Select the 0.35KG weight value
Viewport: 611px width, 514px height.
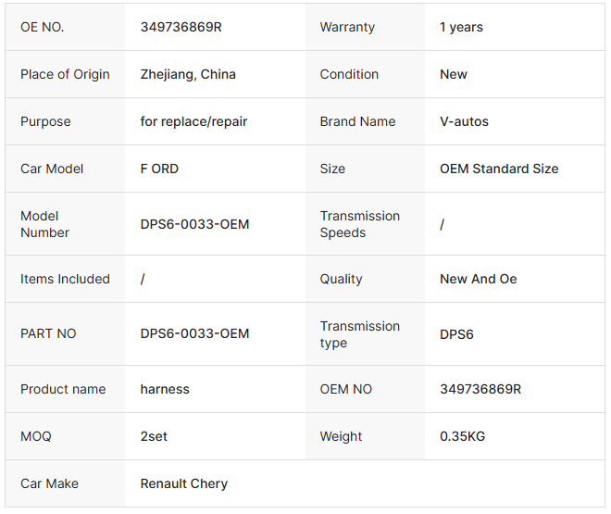462,436
